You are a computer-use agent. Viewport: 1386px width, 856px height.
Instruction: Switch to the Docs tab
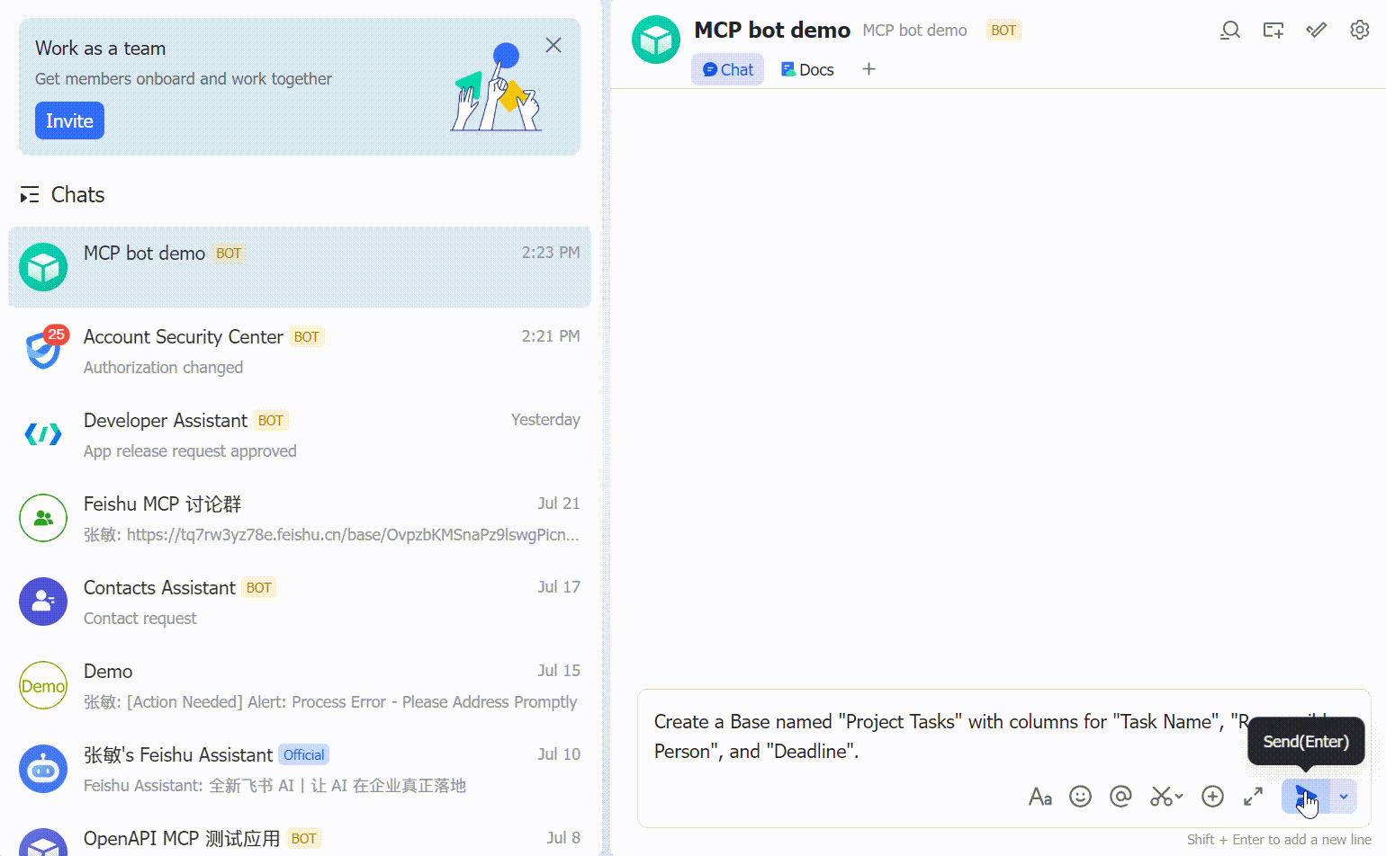coord(807,69)
